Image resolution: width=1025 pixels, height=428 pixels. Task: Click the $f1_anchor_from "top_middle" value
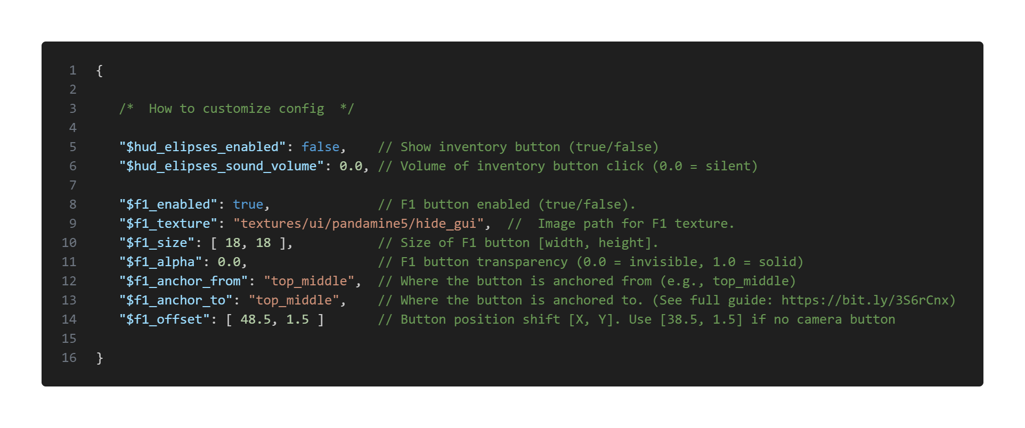tap(309, 281)
